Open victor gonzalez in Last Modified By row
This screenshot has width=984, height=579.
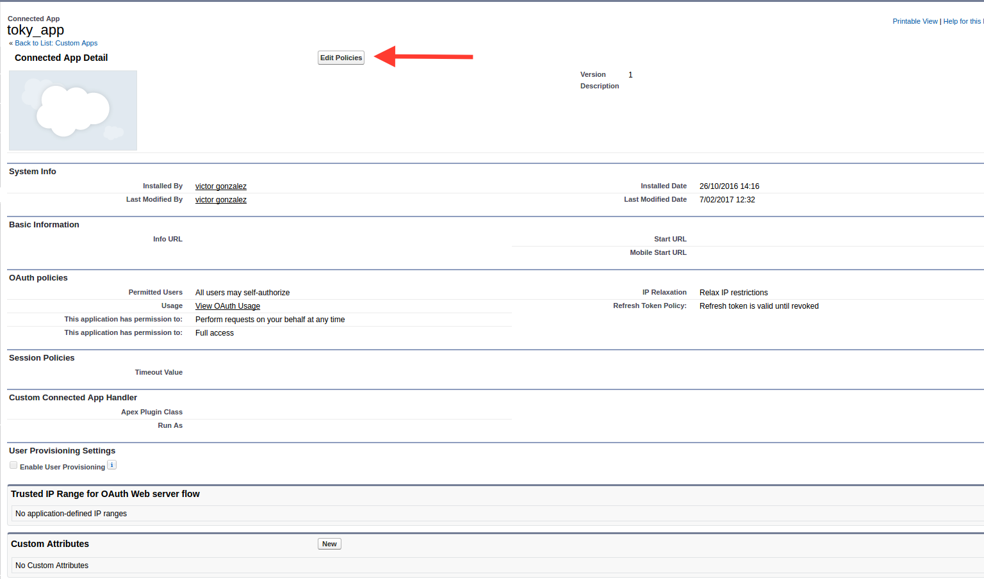[x=220, y=200]
